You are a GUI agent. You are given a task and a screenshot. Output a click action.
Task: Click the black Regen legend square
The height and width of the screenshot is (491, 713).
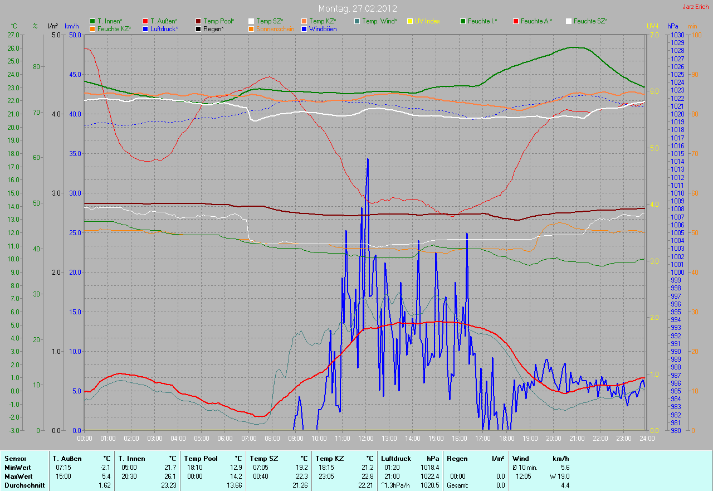tap(198, 29)
